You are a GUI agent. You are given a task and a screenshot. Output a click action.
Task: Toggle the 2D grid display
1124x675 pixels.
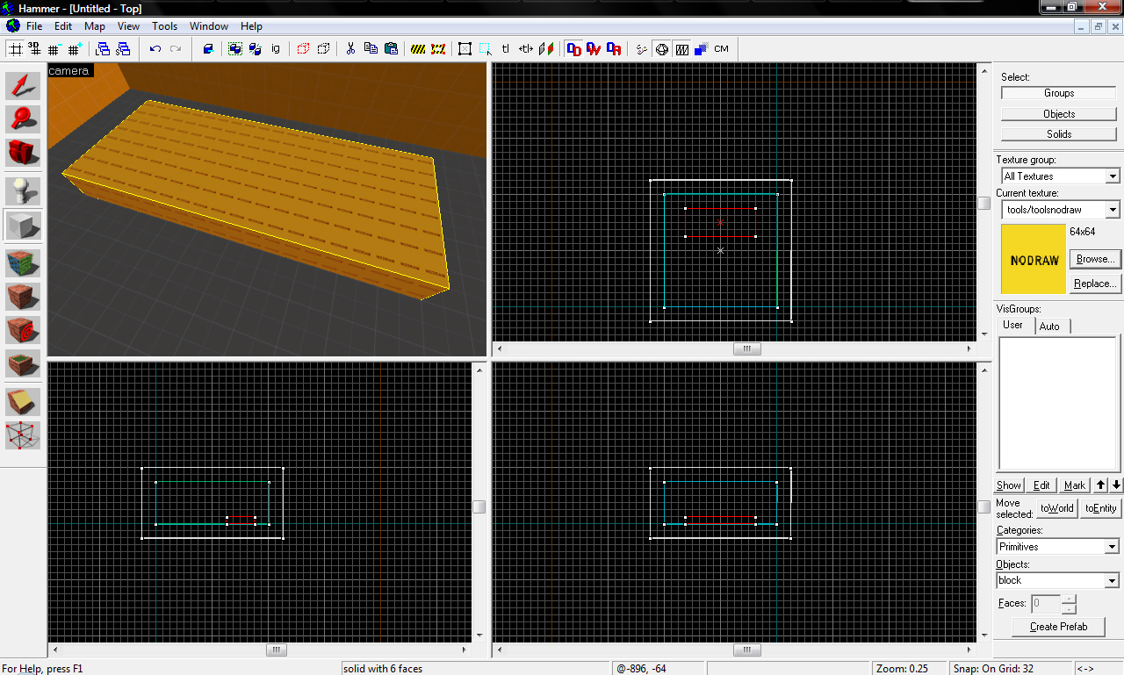point(15,49)
